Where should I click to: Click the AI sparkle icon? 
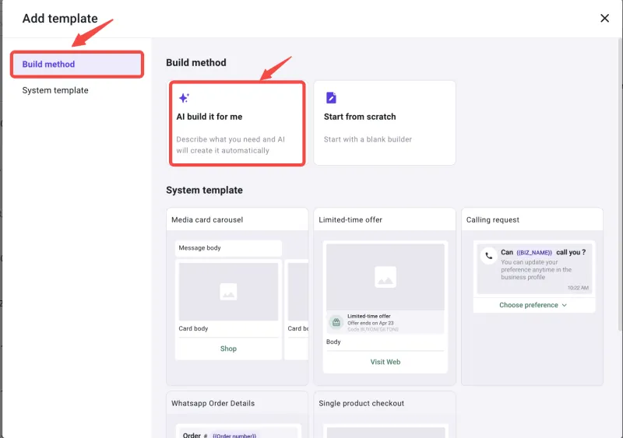click(184, 98)
